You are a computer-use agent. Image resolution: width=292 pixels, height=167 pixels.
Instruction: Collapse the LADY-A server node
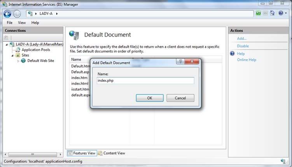[x=7, y=44]
